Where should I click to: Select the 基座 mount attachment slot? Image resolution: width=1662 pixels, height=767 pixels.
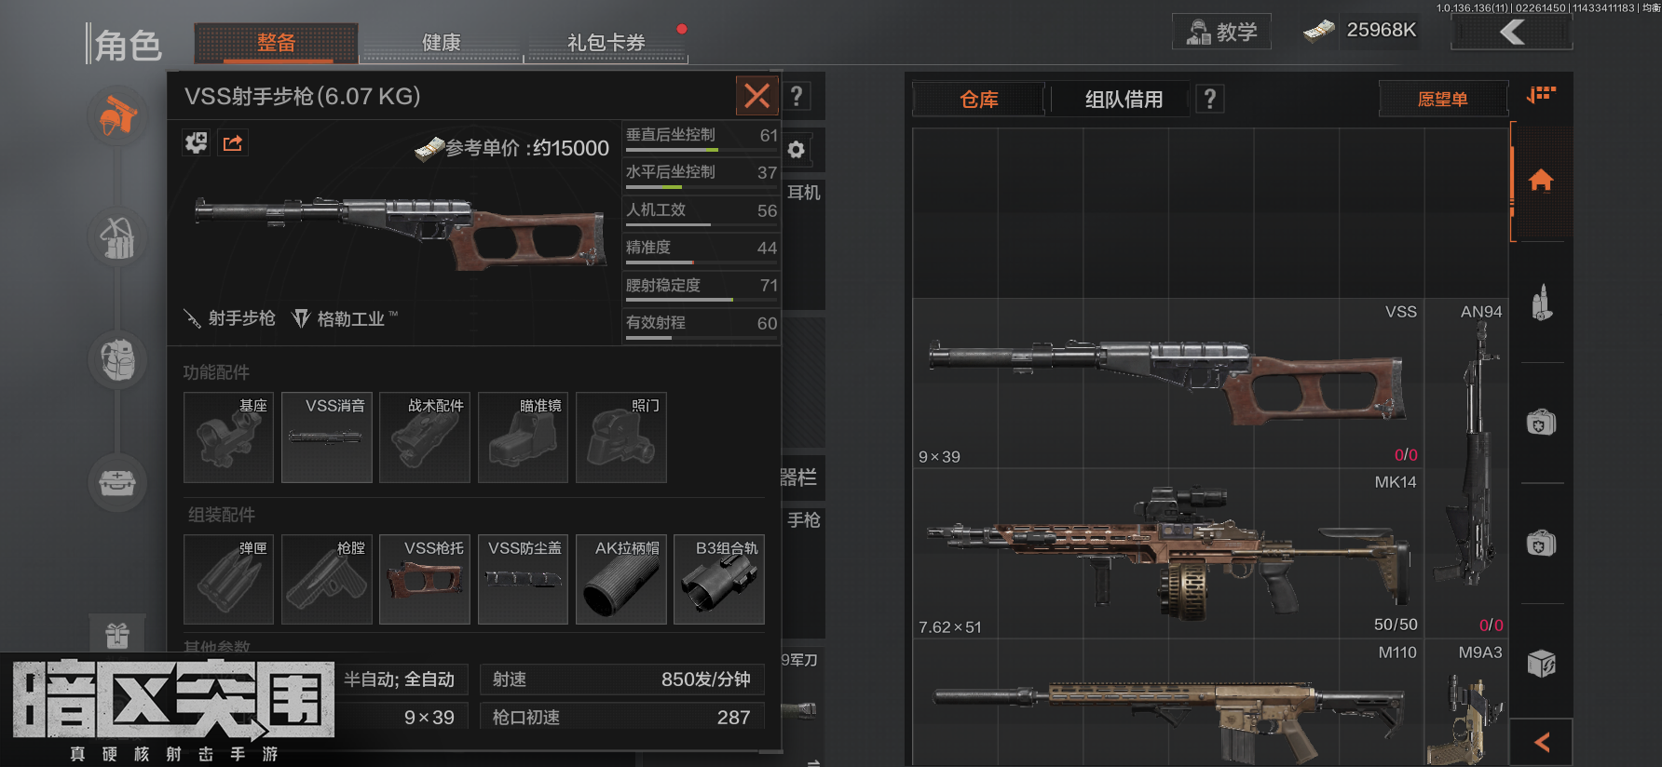228,437
